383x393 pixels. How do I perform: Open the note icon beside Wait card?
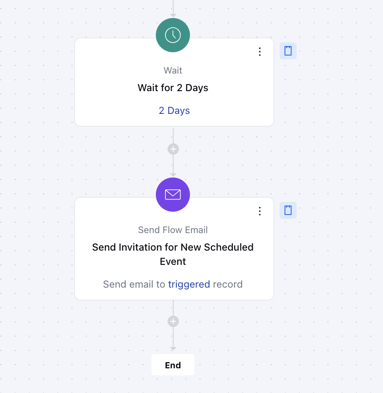(x=288, y=51)
